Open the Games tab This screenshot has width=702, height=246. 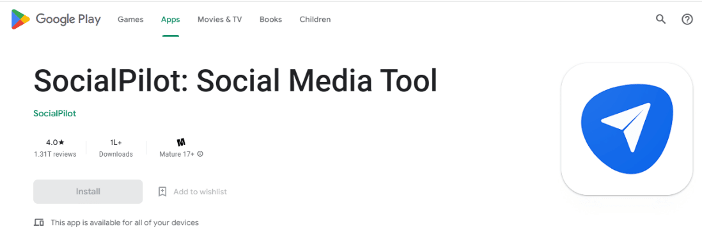130,19
